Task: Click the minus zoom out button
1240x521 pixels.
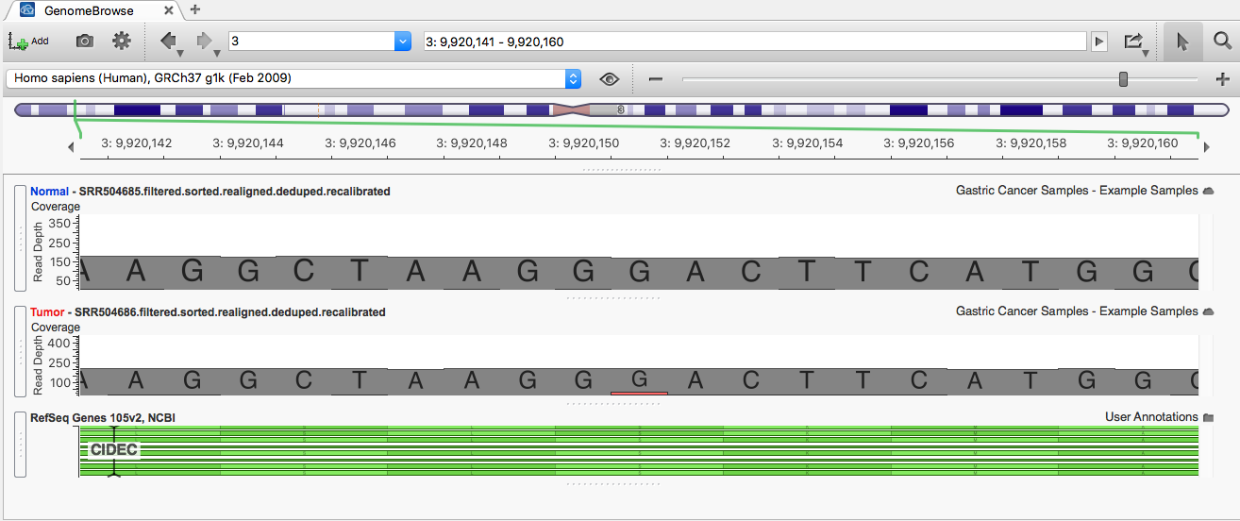Action: point(656,79)
